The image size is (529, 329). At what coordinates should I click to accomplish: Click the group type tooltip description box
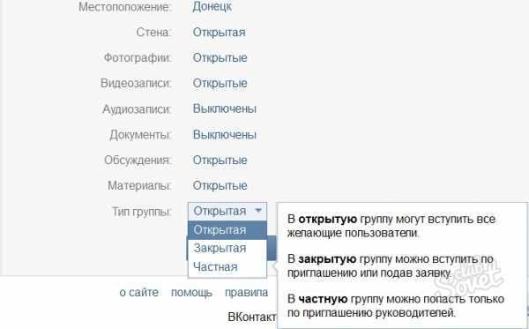coord(402,265)
